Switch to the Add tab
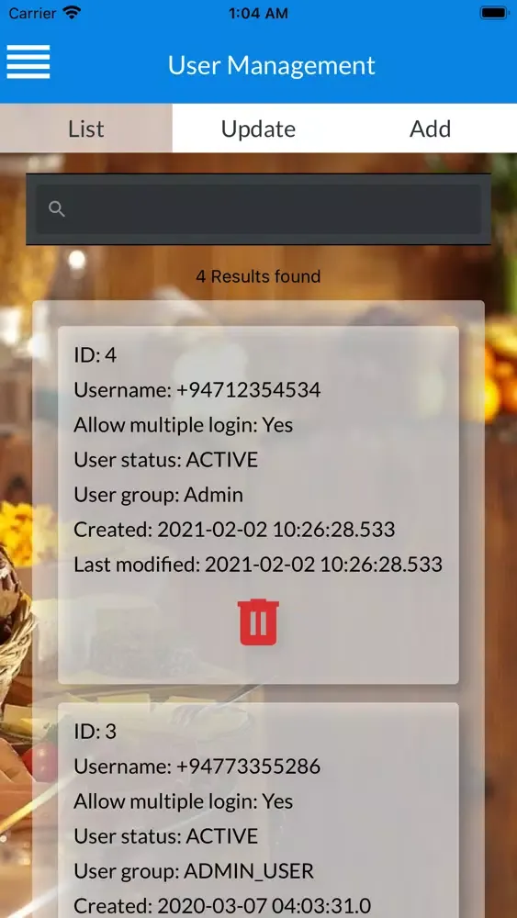The width and height of the screenshot is (517, 918). [x=431, y=129]
